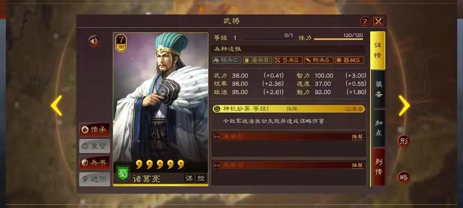The width and height of the screenshot is (463, 208).
Task: Click the 体力 stamina bar
Action: tap(338, 39)
